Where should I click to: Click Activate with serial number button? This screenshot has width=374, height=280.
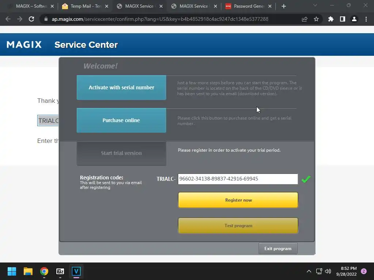point(121,87)
